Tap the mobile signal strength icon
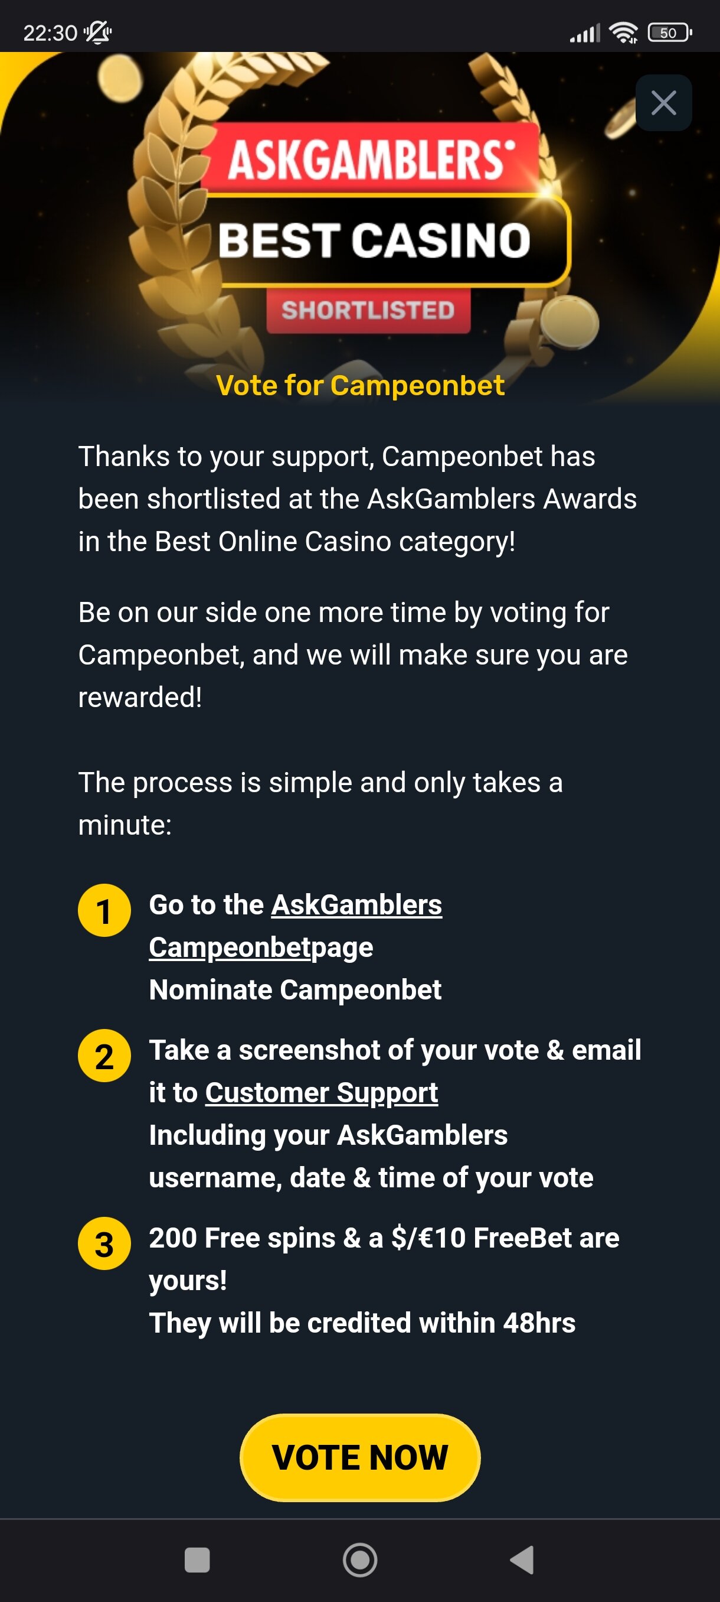Viewport: 720px width, 1602px height. click(585, 32)
